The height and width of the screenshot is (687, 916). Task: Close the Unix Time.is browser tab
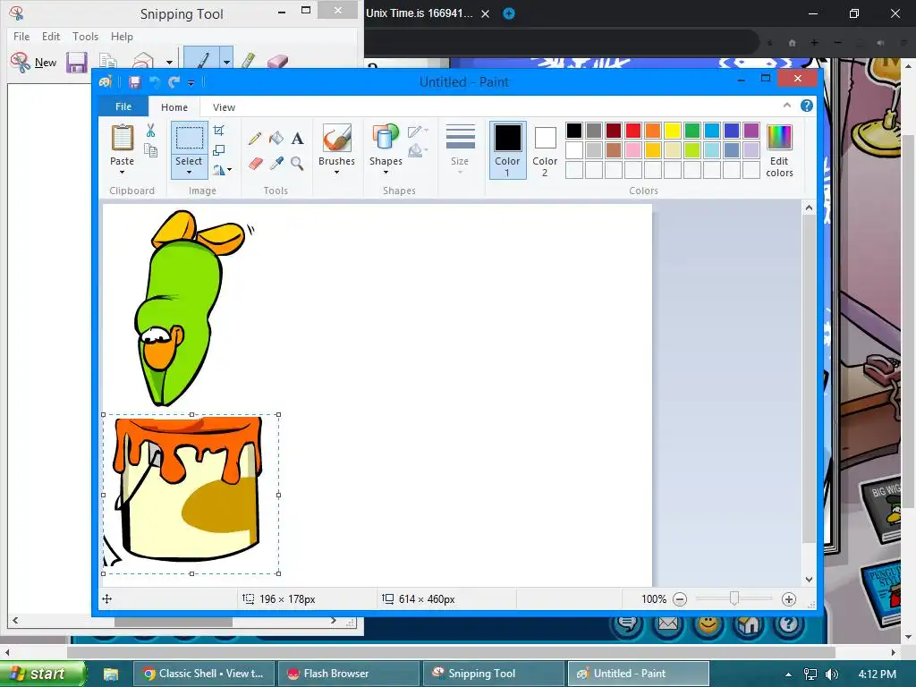(486, 14)
